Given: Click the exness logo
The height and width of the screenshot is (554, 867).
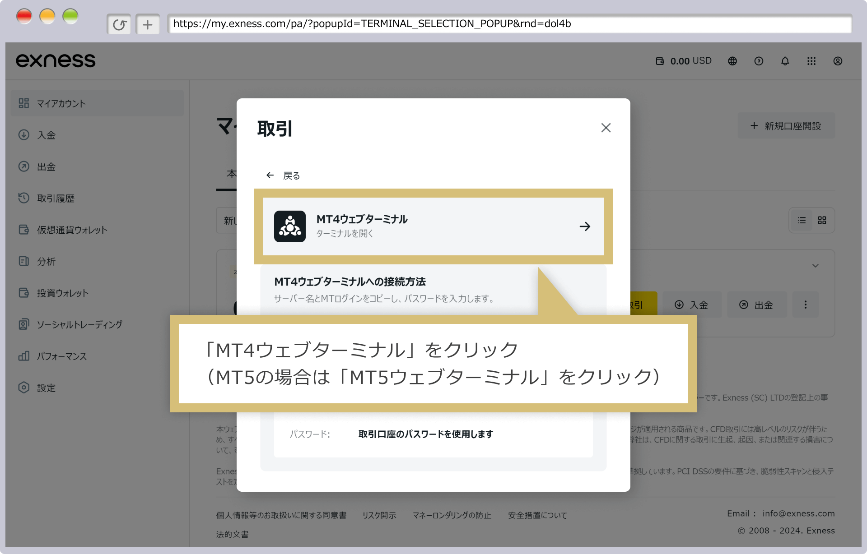Looking at the screenshot, I should coord(56,60).
